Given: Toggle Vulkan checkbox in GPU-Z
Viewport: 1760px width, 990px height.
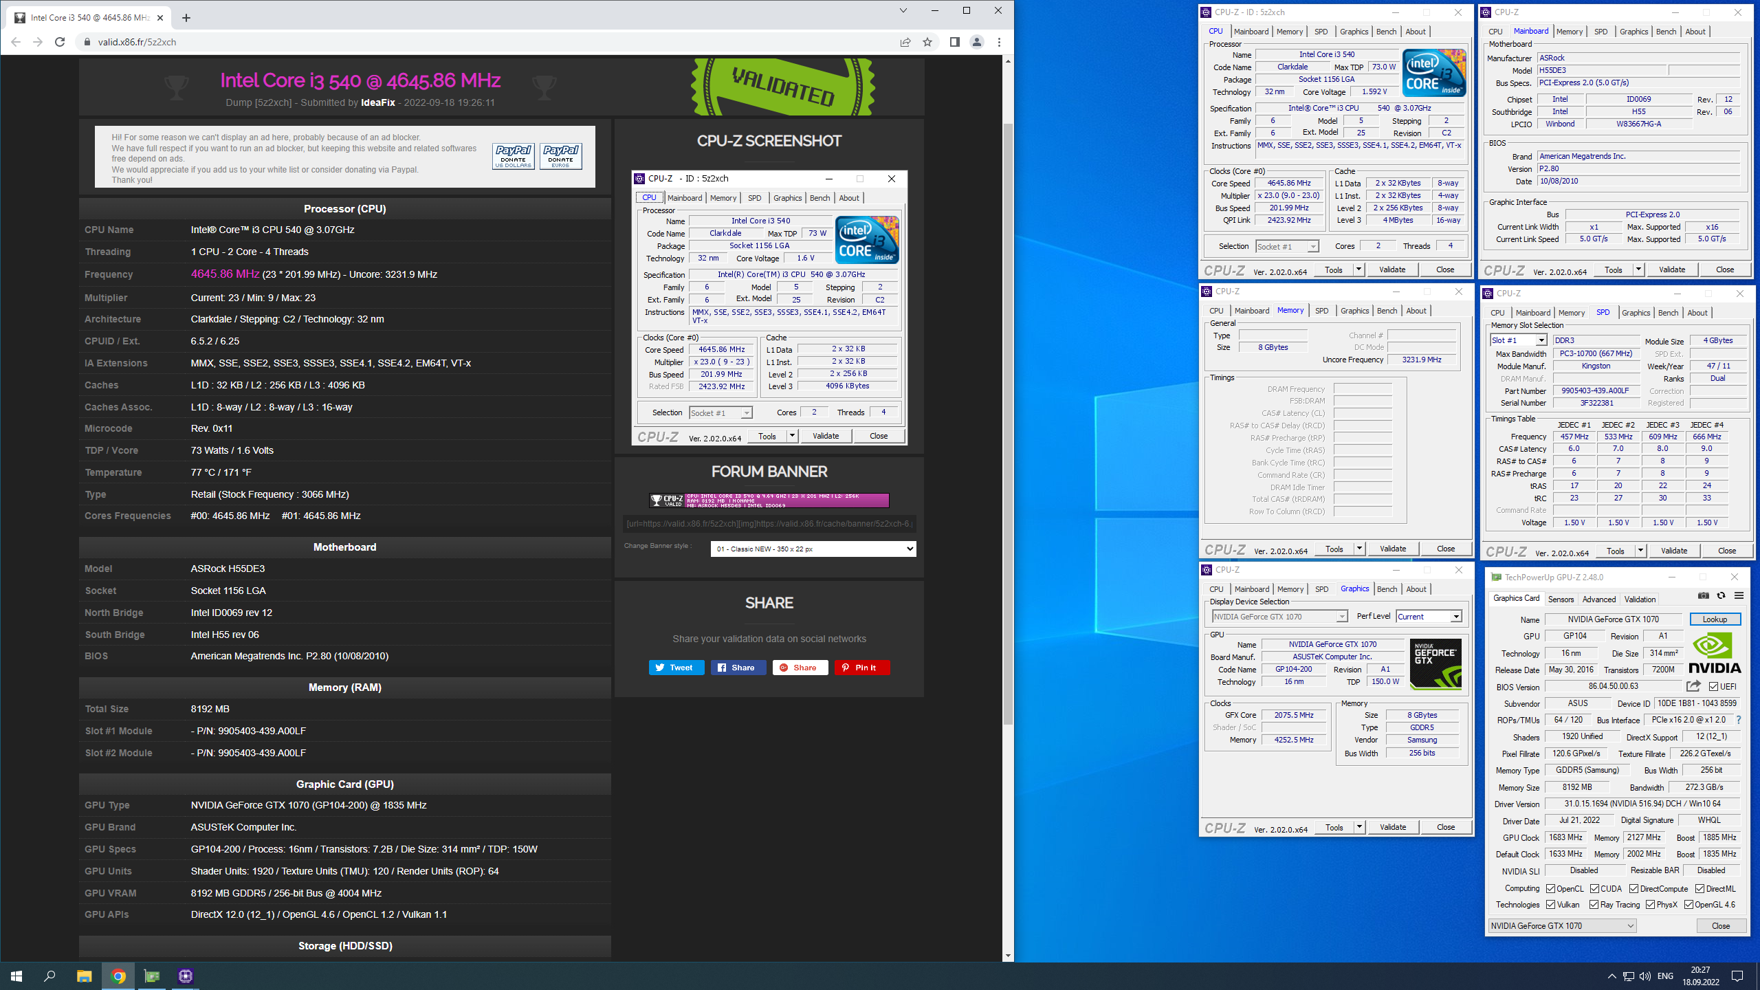Looking at the screenshot, I should 1551,904.
